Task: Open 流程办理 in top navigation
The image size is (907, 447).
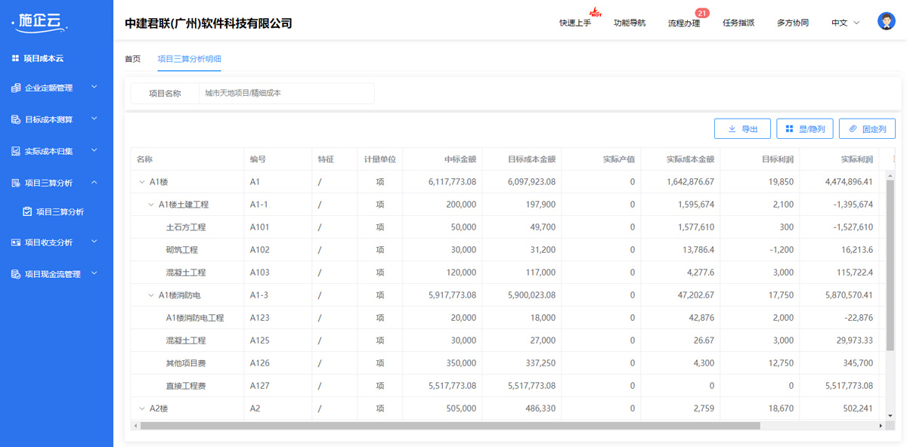Action: coord(683,23)
